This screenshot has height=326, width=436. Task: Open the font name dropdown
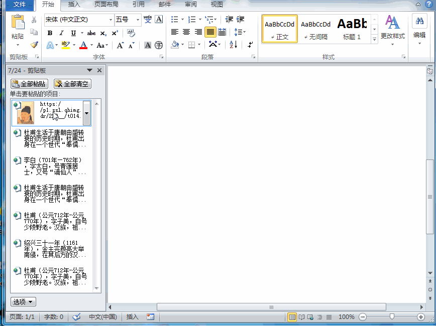111,20
